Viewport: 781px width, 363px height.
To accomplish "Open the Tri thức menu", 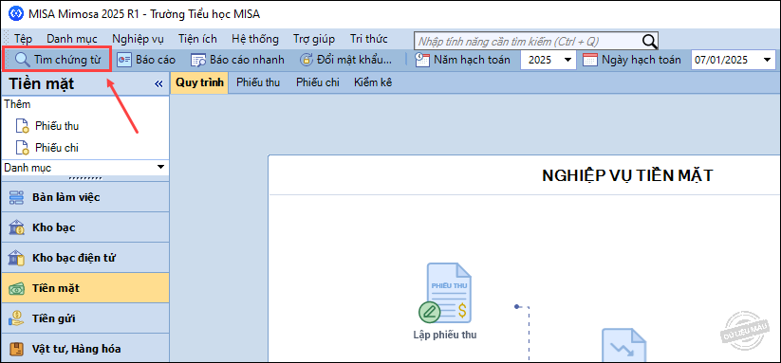I will coord(368,39).
